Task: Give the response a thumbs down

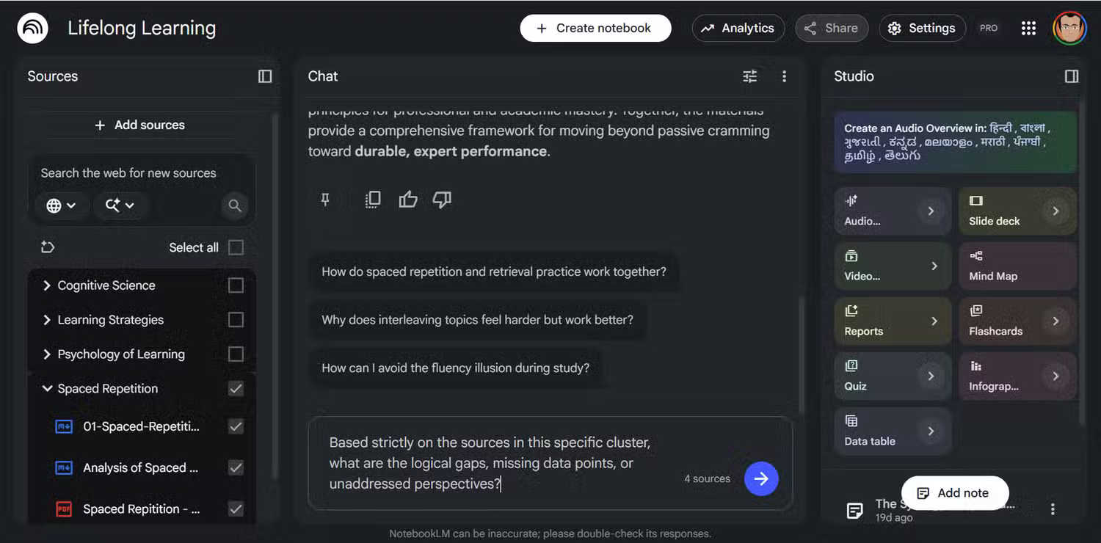Action: point(442,200)
